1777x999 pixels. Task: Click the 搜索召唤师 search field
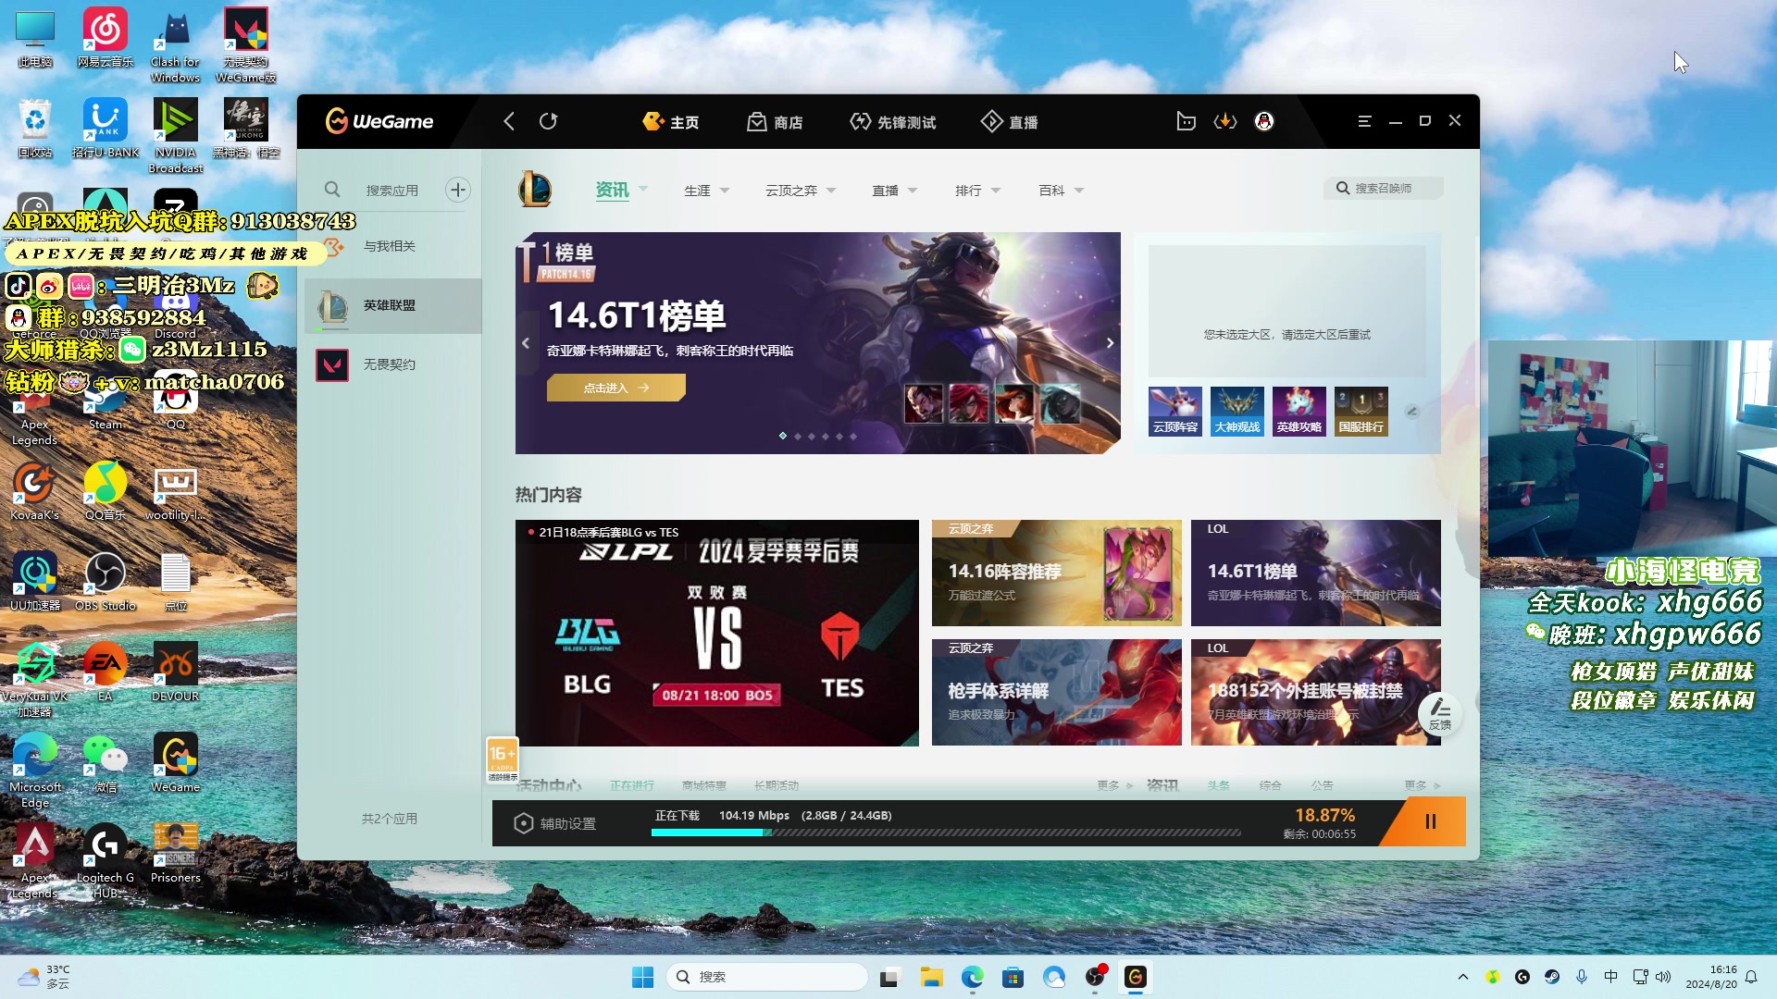tap(1383, 188)
